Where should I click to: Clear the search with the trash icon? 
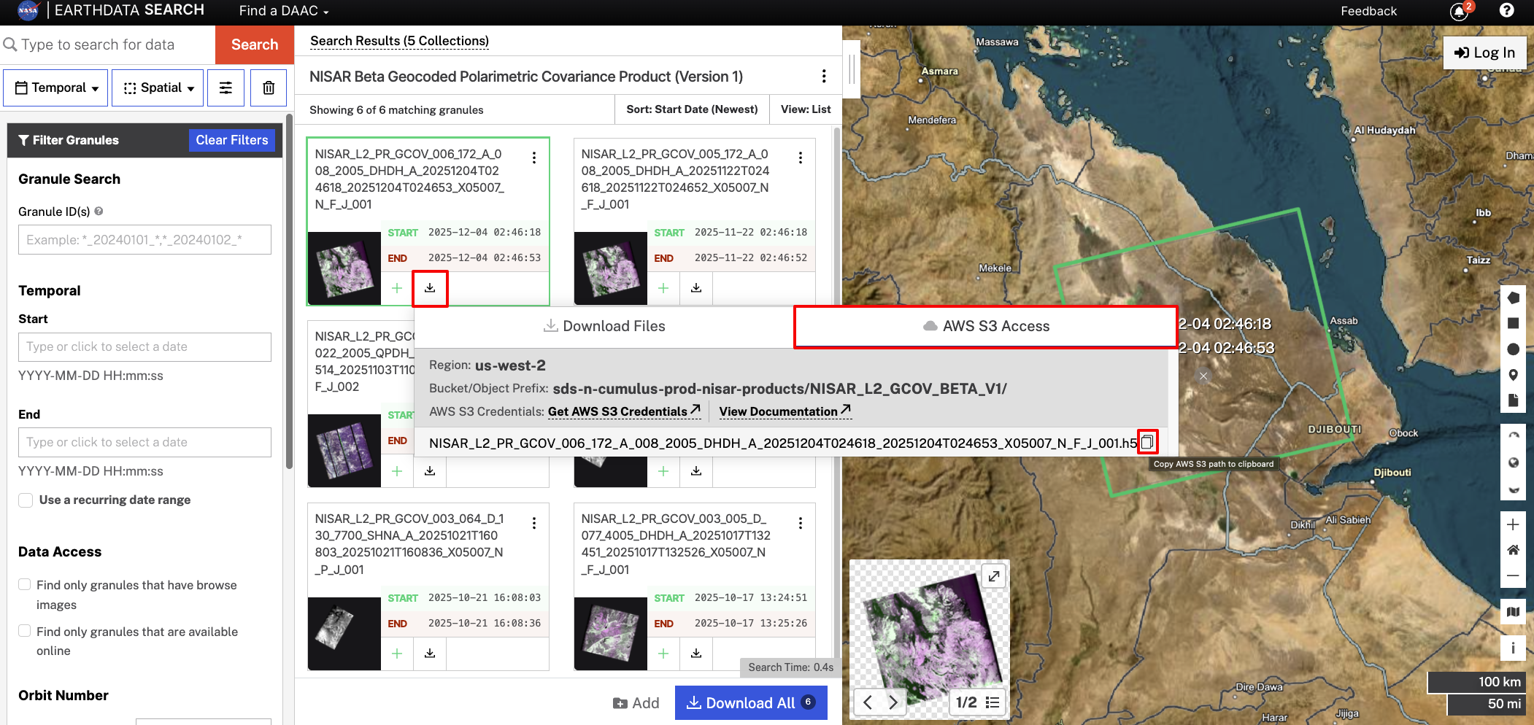pos(268,88)
